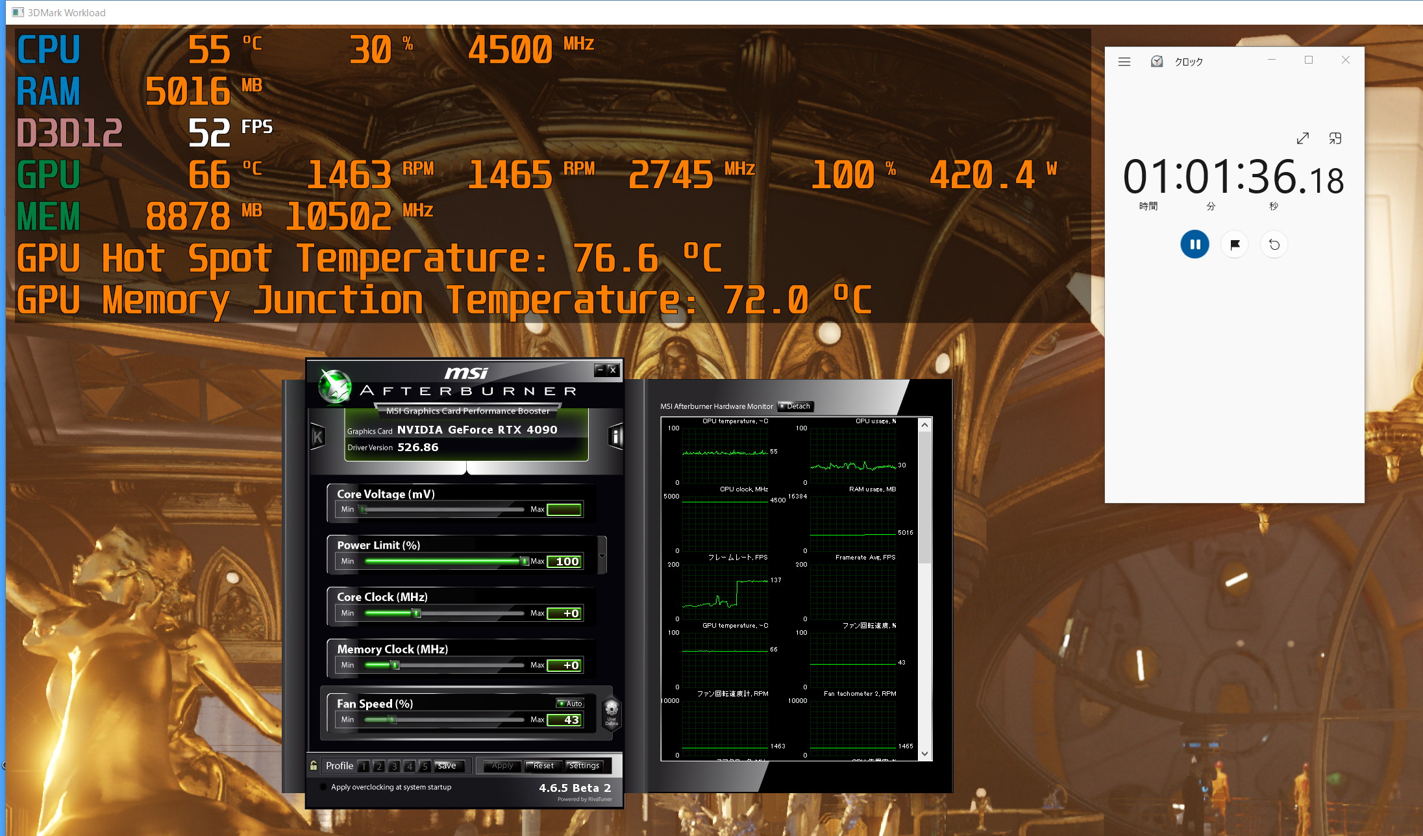This screenshot has width=1423, height=836.
Task: Click the RAM usage graph in monitor
Action: click(x=852, y=523)
